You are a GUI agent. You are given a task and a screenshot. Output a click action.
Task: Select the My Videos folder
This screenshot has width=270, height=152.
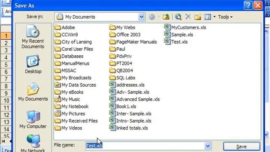click(x=68, y=128)
